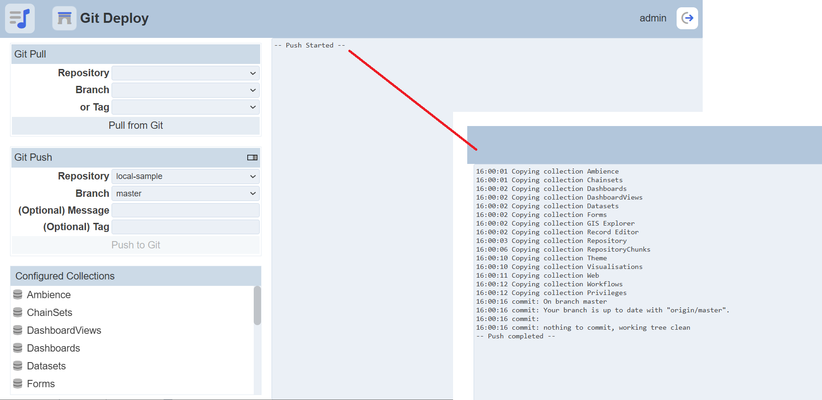Focus the Optional Message input field

185,211
